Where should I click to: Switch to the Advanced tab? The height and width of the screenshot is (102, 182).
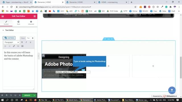[x=31, y=23]
